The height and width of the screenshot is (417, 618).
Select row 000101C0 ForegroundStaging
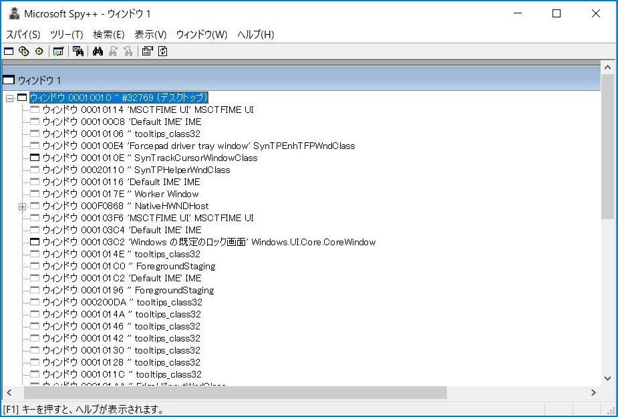[x=129, y=266]
